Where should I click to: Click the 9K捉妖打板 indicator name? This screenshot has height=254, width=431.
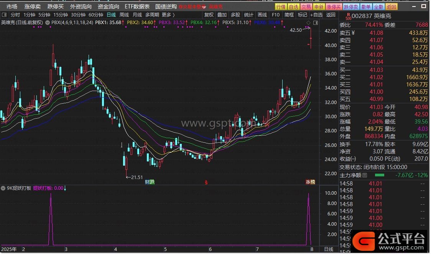coord(19,188)
